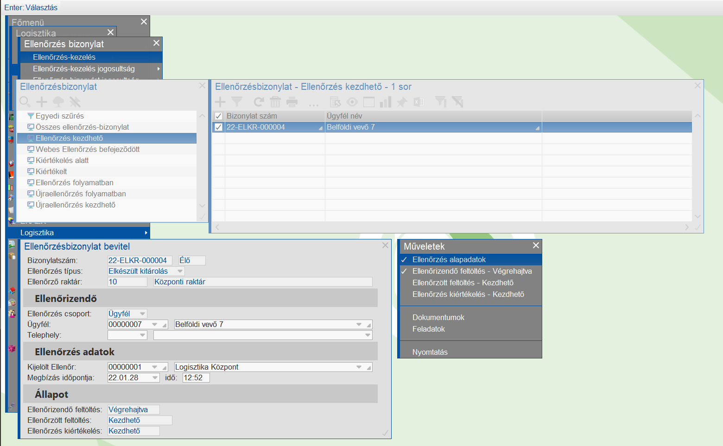Image resolution: width=723 pixels, height=446 pixels.
Task: Open Ellenőrzés-kezelés jogosultság submenu
Action: click(91, 69)
